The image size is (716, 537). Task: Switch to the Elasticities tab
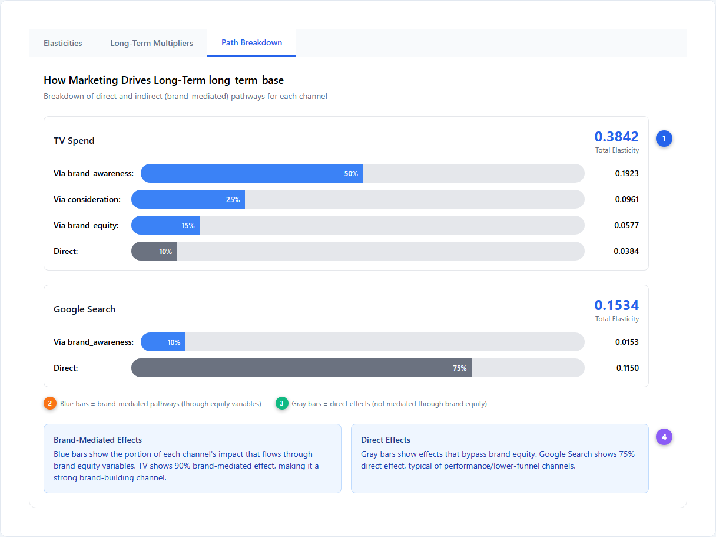coord(63,43)
